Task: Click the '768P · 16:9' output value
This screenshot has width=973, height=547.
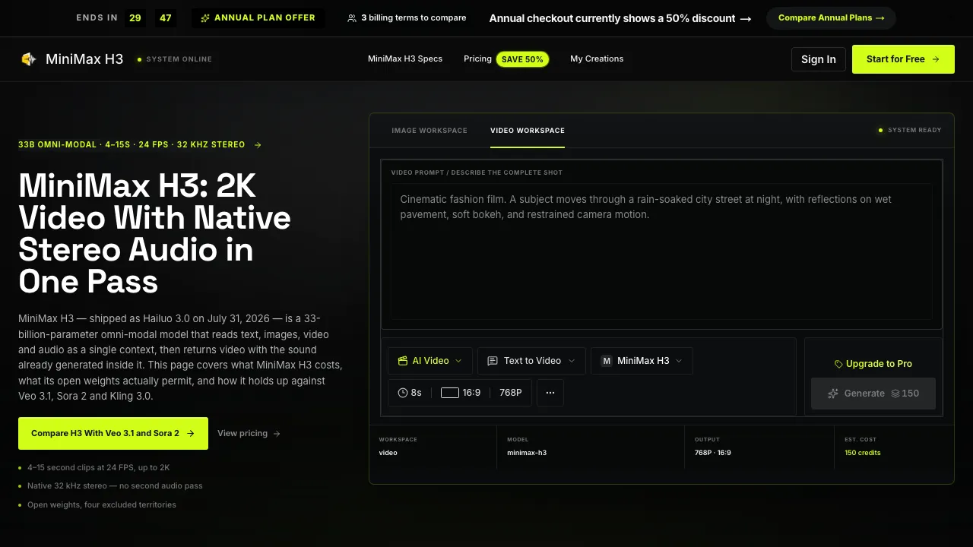Action: tap(713, 453)
